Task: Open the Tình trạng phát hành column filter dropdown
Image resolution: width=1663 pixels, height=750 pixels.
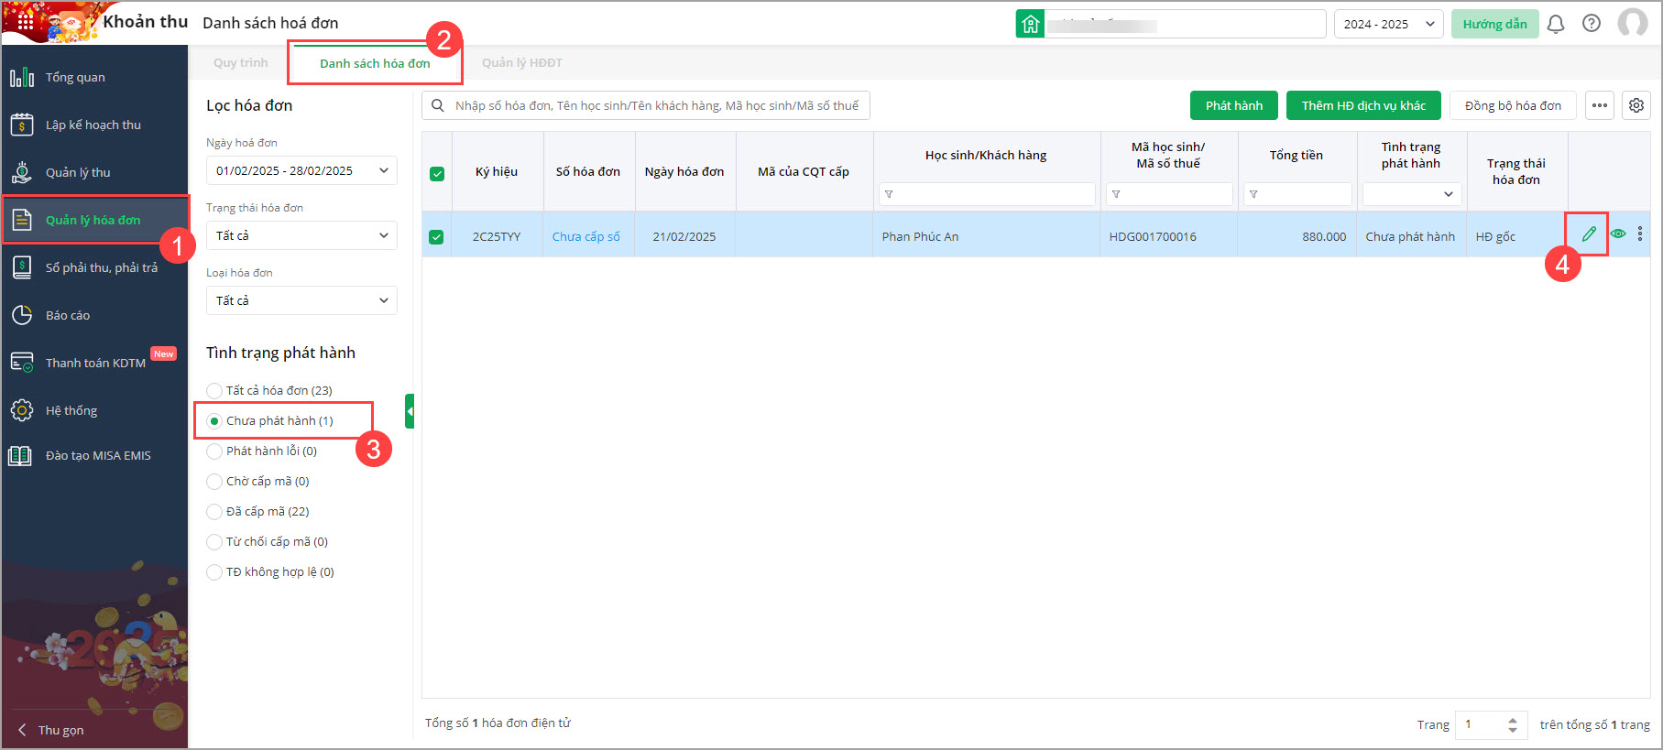Action: tap(1412, 194)
